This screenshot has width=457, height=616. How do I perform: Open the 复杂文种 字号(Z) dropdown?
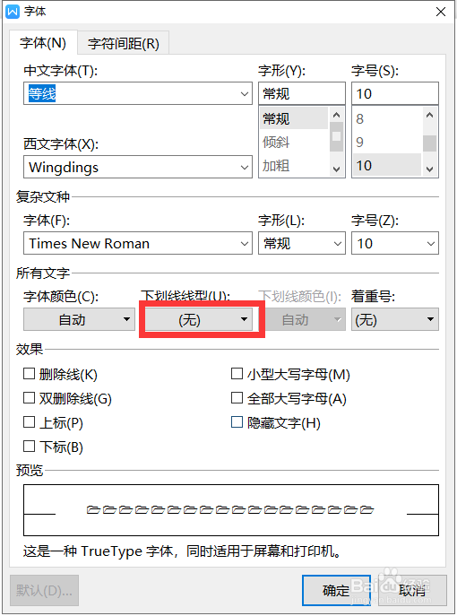coord(395,243)
